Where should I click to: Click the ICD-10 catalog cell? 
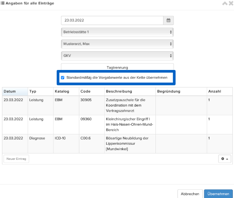click(x=66, y=144)
